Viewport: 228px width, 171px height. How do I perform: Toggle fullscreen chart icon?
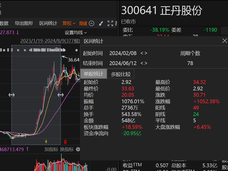[110, 23]
